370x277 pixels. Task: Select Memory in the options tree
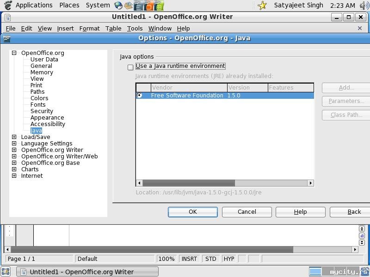coord(42,72)
